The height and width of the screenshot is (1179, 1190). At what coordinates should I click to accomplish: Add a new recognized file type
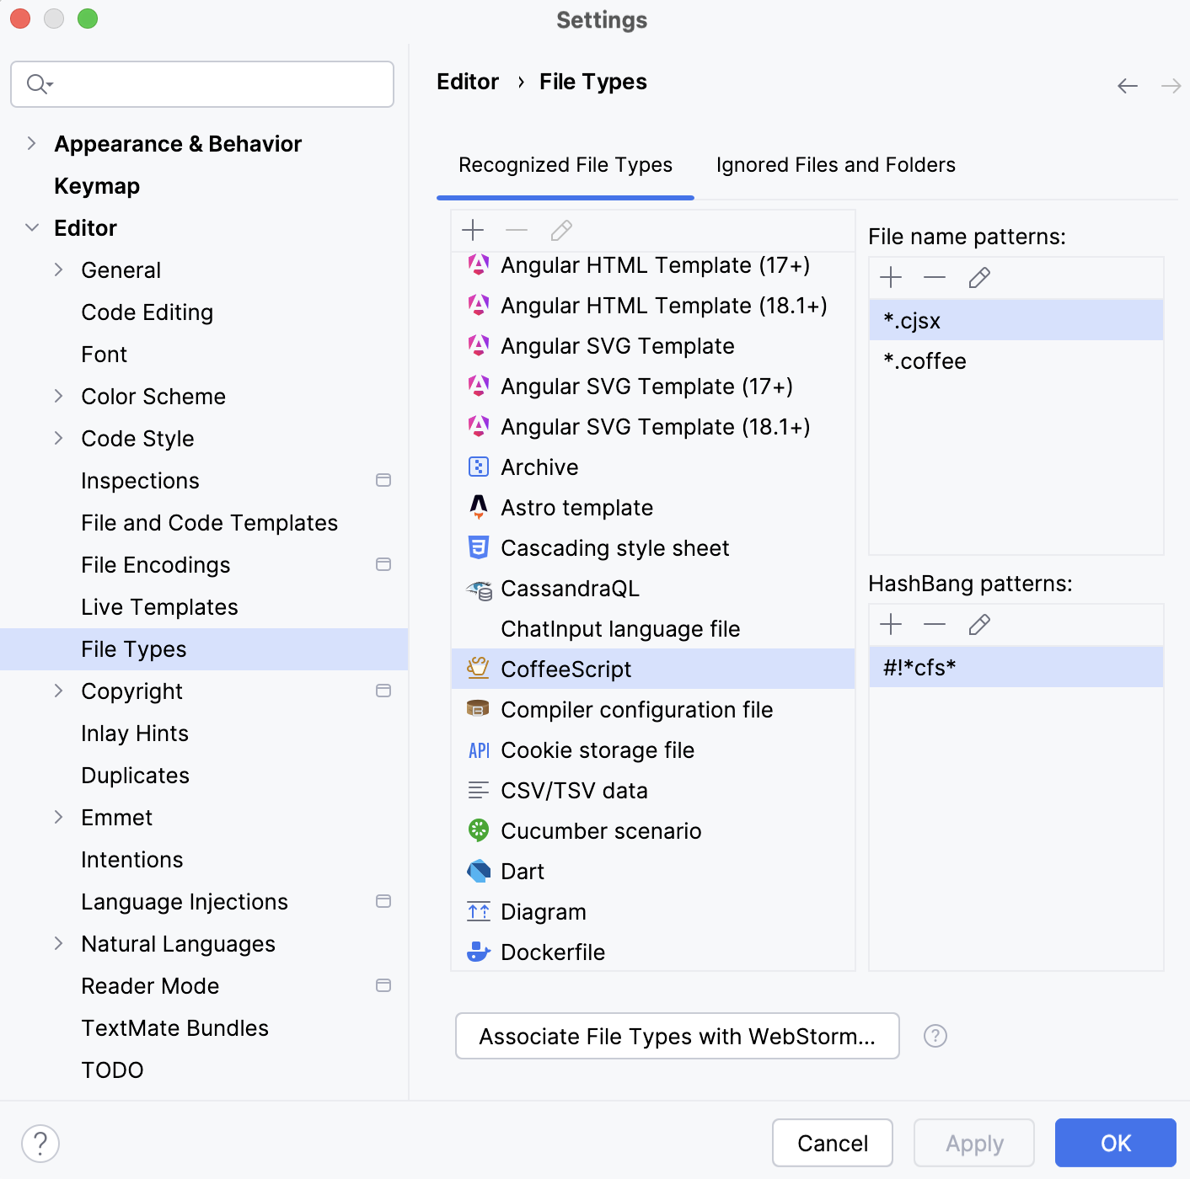click(x=473, y=229)
